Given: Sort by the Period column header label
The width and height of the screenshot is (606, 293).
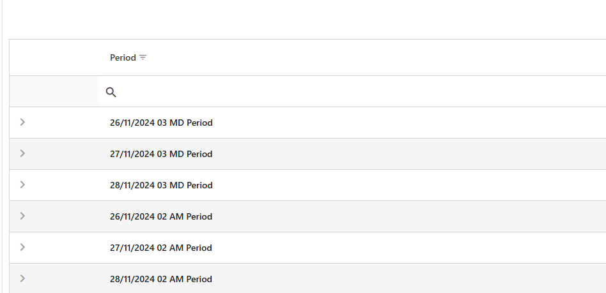Looking at the screenshot, I should pyautogui.click(x=123, y=57).
